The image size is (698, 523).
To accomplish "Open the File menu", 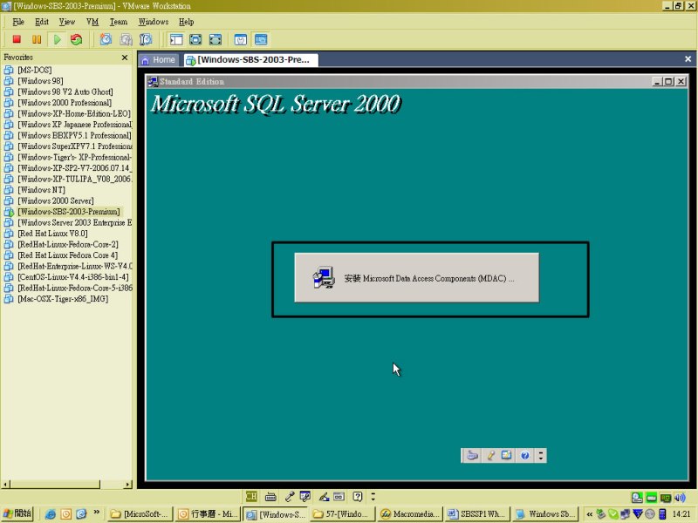I will click(18, 22).
